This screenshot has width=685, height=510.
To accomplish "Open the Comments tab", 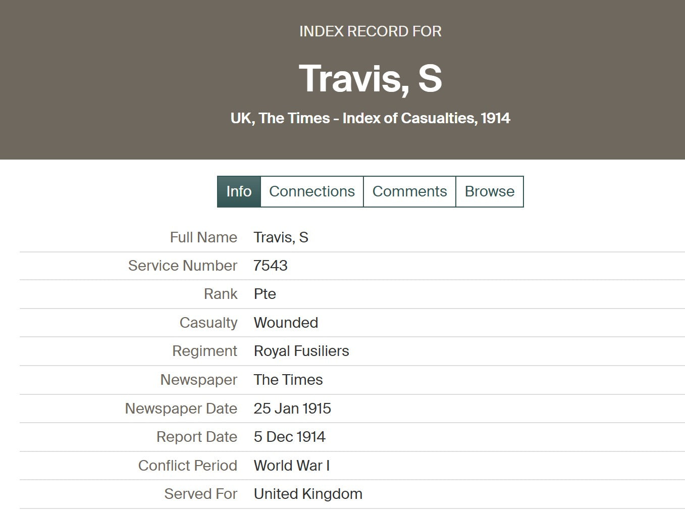I will coord(409,191).
